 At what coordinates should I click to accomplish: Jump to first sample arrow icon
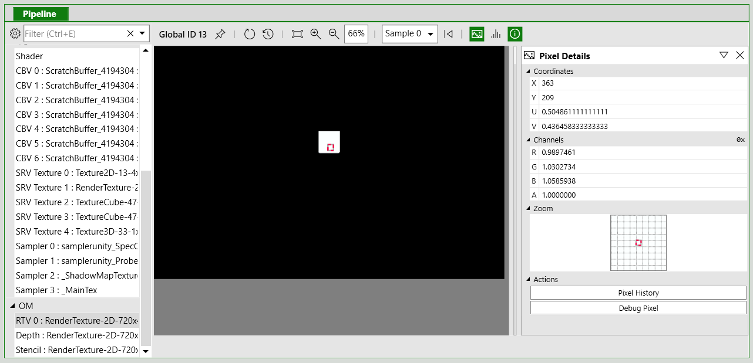tap(449, 34)
